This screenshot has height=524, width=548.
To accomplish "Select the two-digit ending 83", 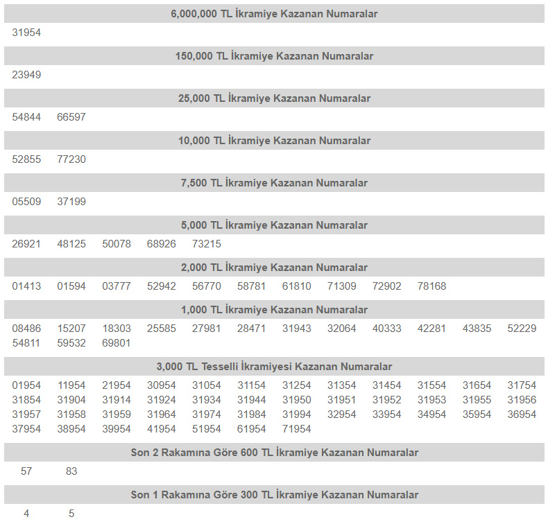I will tap(71, 471).
